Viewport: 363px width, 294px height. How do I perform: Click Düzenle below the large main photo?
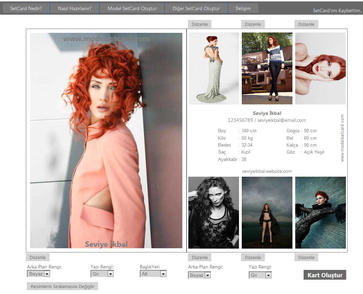[x=38, y=257]
